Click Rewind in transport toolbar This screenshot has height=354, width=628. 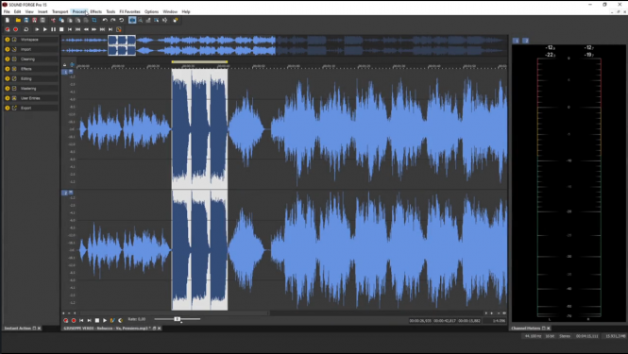[86, 29]
